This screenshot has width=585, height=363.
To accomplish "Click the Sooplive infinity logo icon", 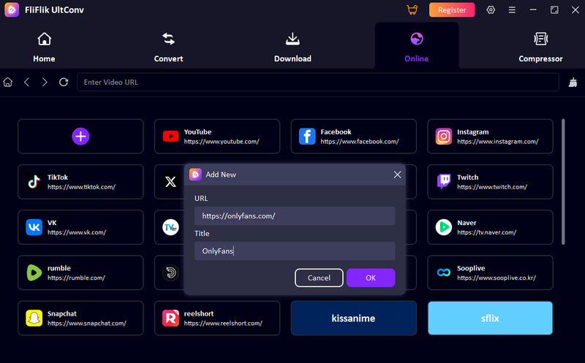I will [444, 273].
